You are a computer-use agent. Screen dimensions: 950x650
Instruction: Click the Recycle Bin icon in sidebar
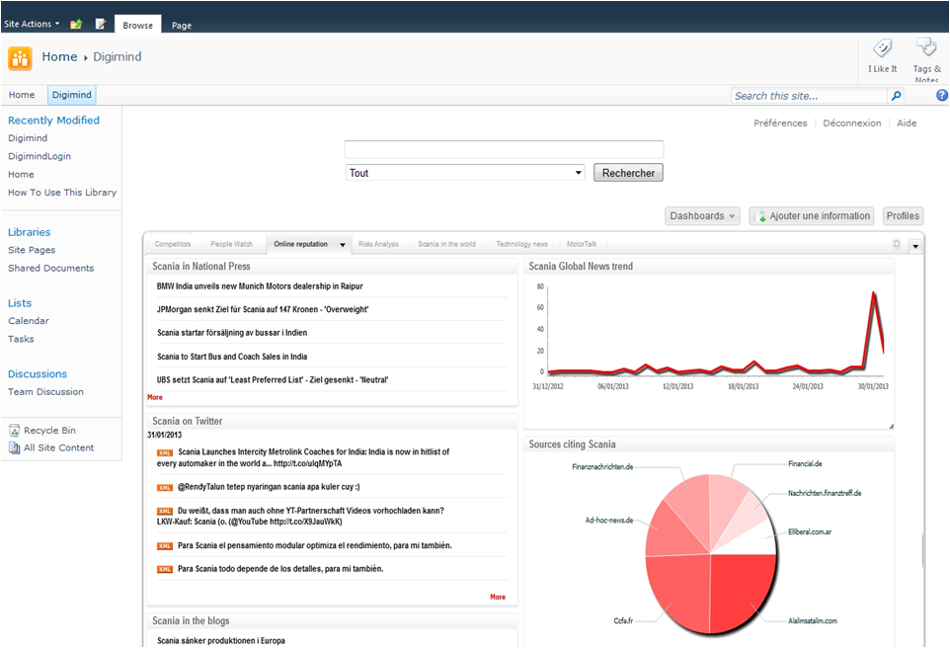coord(15,431)
